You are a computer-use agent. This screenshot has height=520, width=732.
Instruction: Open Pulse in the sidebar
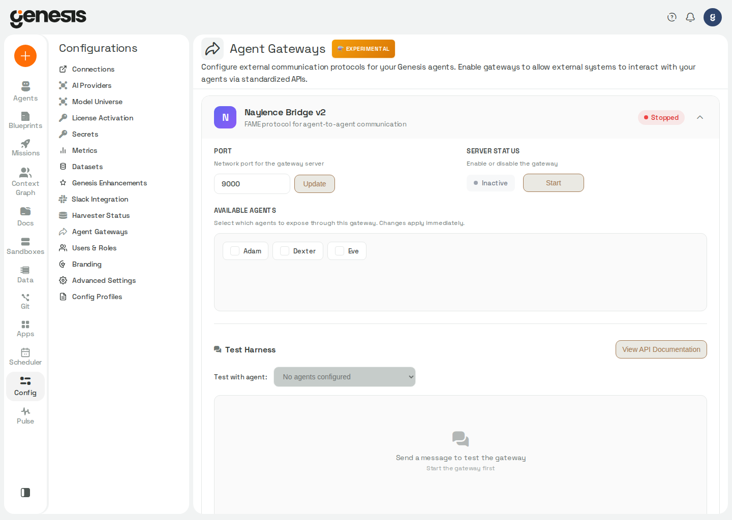click(x=25, y=415)
